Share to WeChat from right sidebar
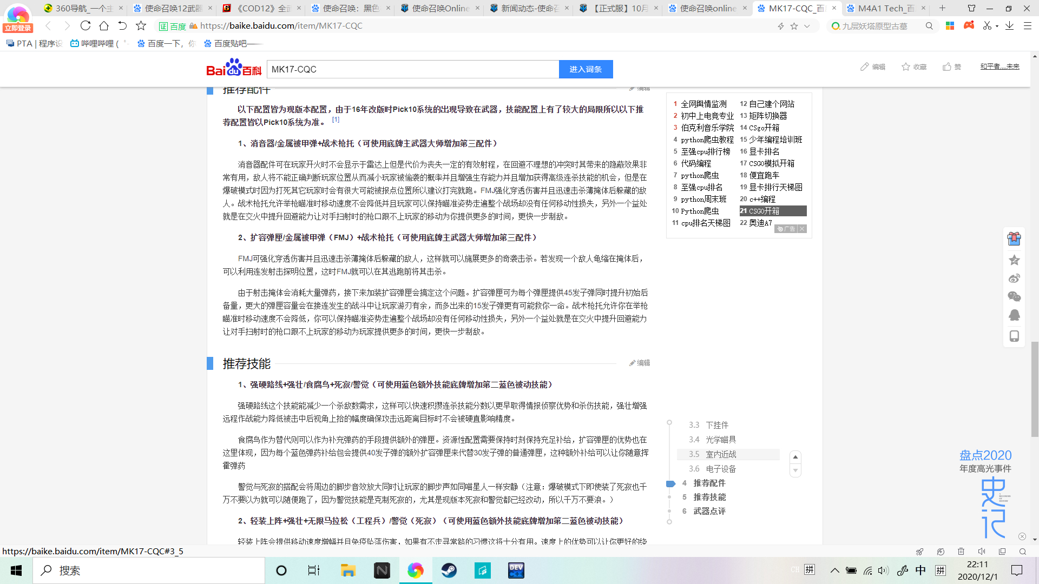The width and height of the screenshot is (1039, 584). (x=1014, y=296)
